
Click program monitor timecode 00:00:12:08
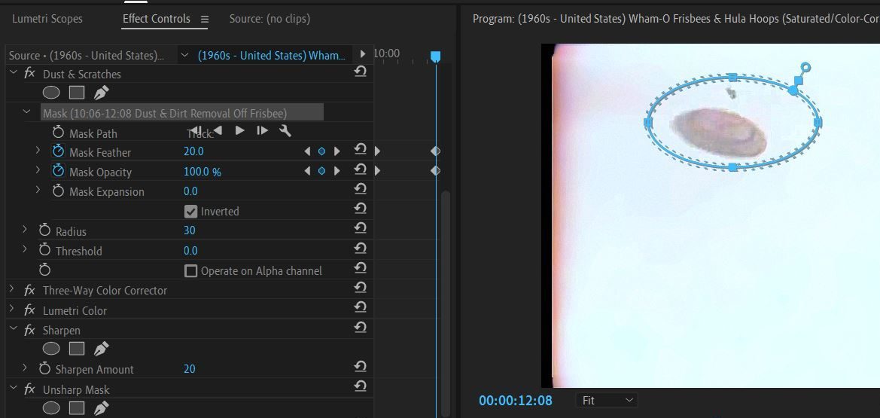515,401
